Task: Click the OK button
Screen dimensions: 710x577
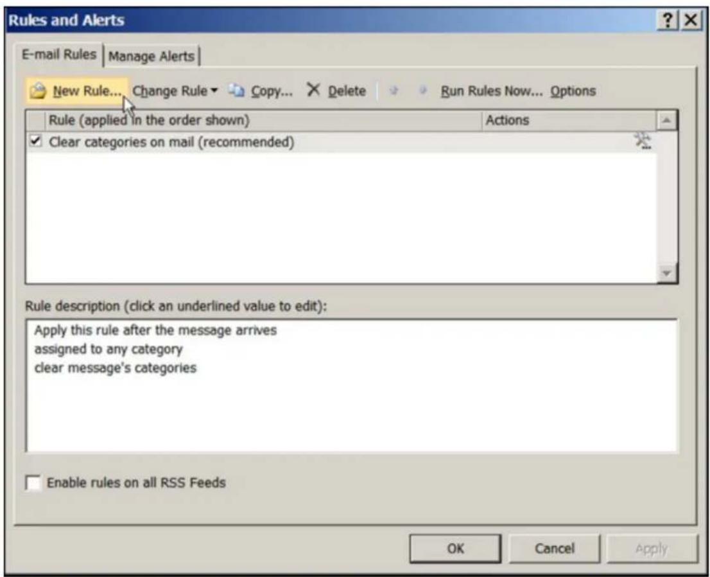Action: tap(455, 549)
